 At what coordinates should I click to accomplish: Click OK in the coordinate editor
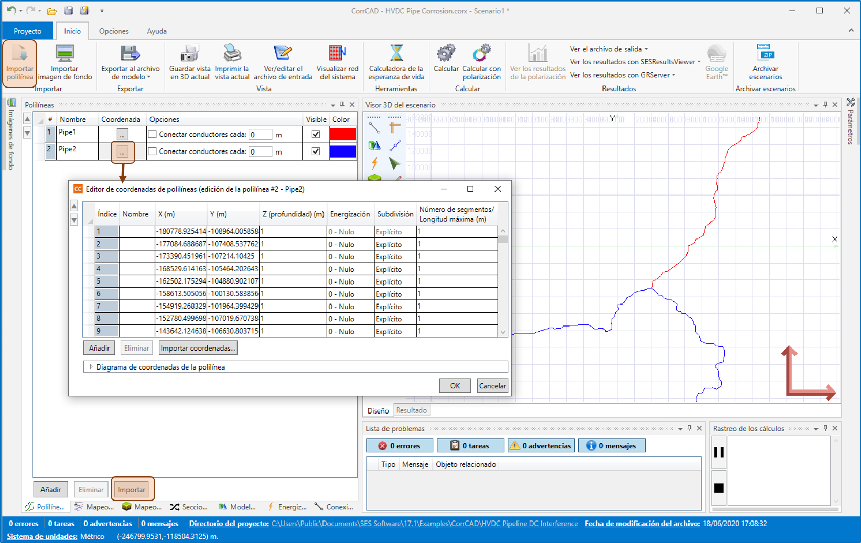pyautogui.click(x=455, y=386)
